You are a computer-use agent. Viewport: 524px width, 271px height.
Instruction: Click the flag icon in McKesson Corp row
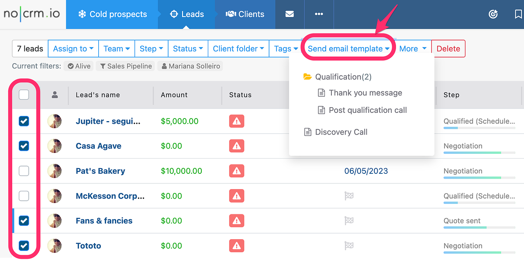(349, 196)
